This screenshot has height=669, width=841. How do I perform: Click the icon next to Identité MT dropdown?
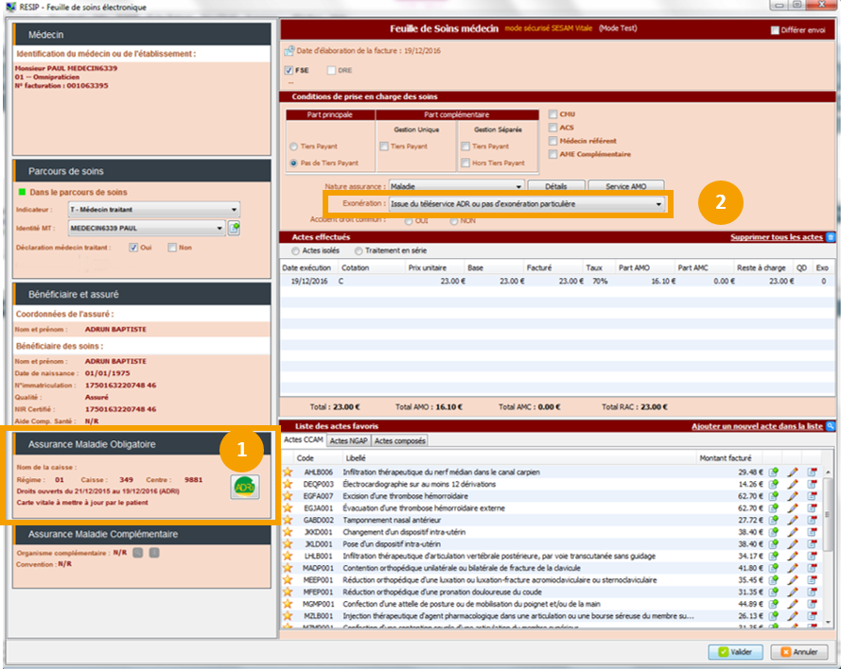pyautogui.click(x=234, y=228)
